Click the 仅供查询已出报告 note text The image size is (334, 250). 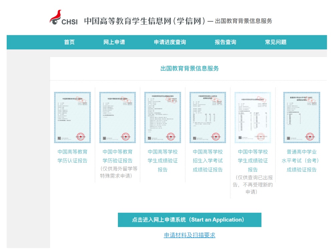(253, 185)
